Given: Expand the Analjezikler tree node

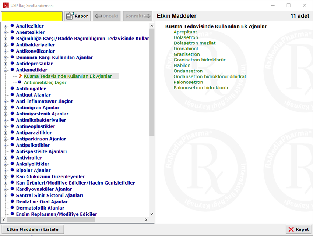Looking at the screenshot, I should point(6,26).
